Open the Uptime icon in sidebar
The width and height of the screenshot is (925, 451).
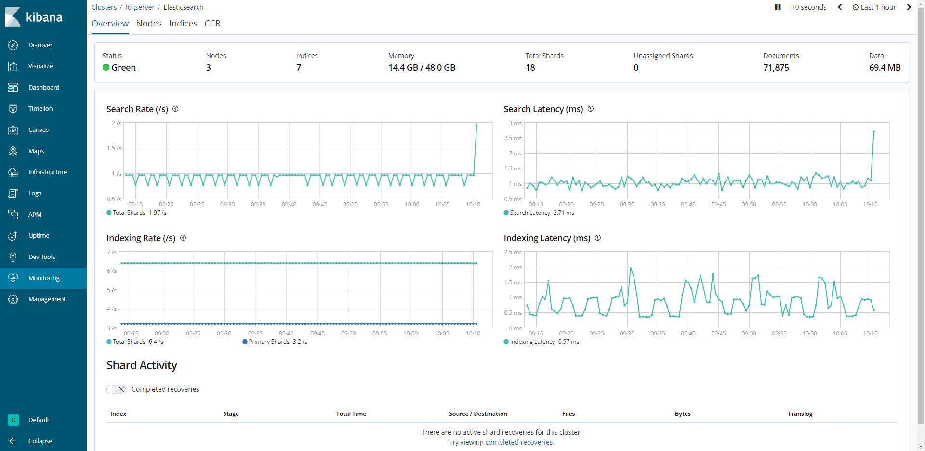[x=13, y=235]
